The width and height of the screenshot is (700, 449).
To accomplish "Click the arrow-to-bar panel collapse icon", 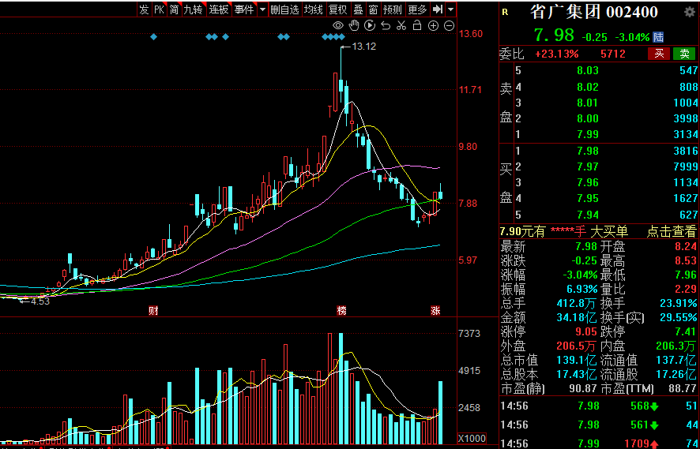I will [437, 9].
